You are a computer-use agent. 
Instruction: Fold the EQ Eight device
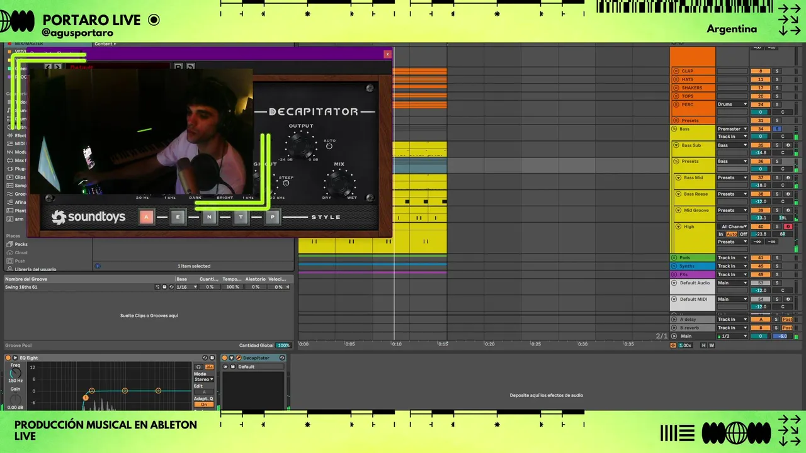click(x=15, y=358)
